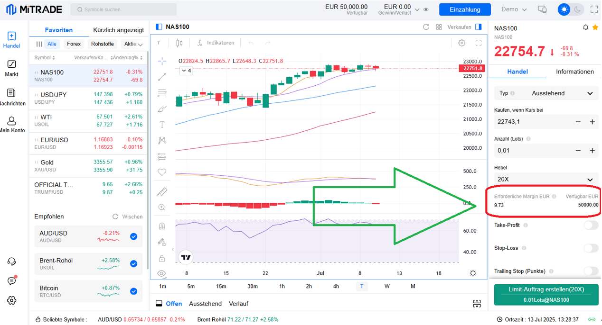Sort the watchlist by Änderung%
The height and width of the screenshot is (325, 602).
[x=127, y=58]
